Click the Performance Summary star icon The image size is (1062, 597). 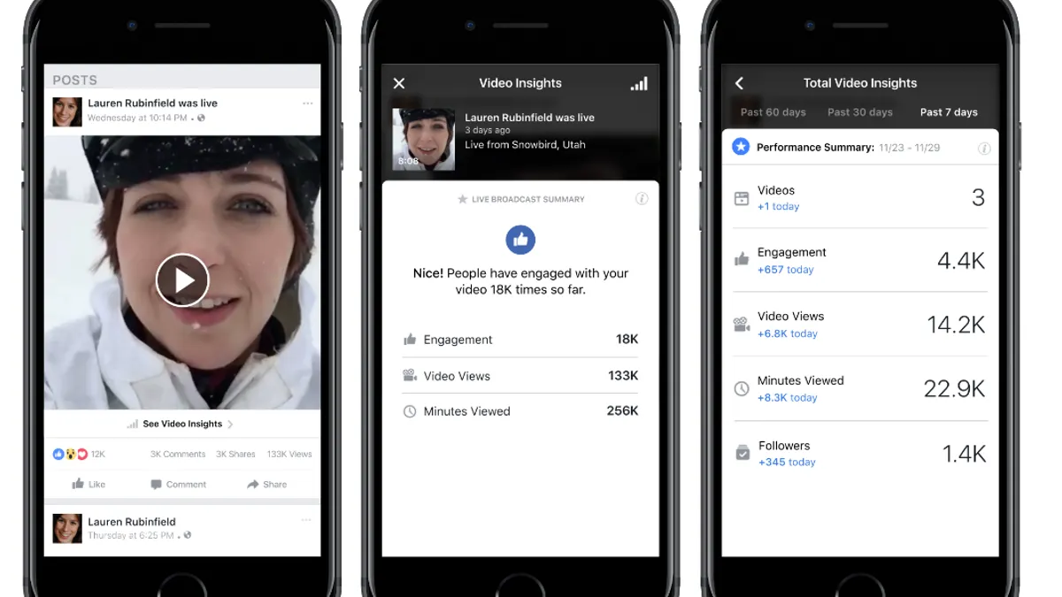[741, 147]
